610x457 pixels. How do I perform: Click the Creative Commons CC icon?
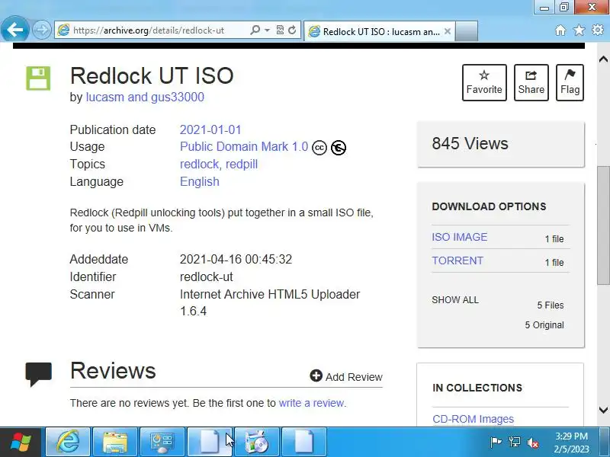pos(319,148)
